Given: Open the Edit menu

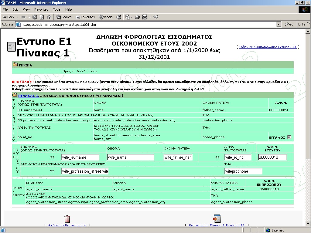Looking at the screenshot, I should (x=15, y=9).
